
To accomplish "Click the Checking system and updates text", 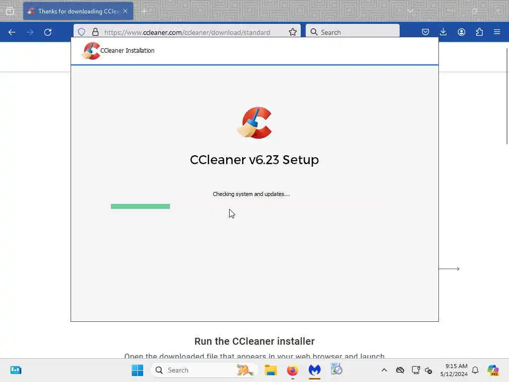I will click(x=251, y=194).
